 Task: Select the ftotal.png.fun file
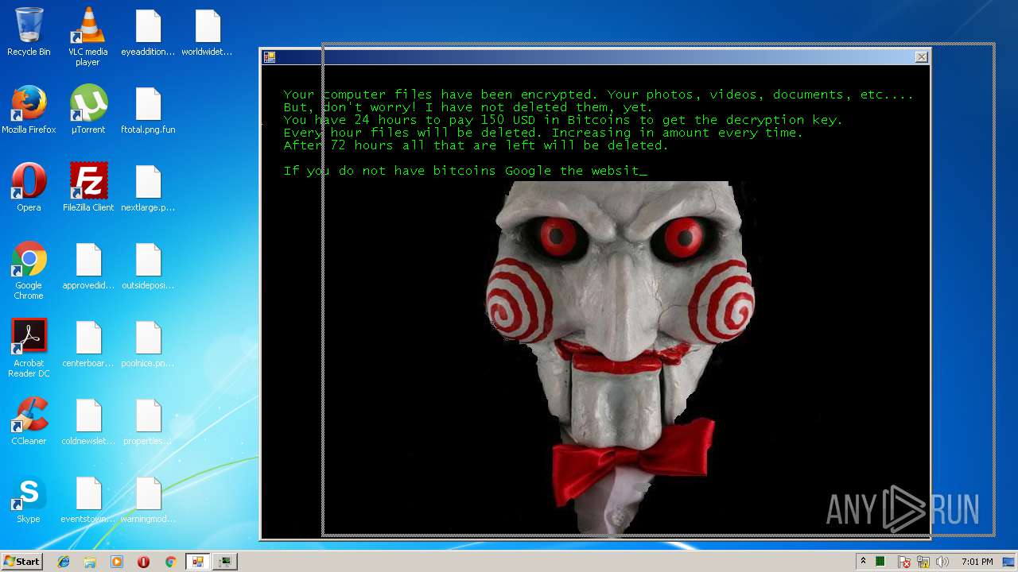[148, 110]
